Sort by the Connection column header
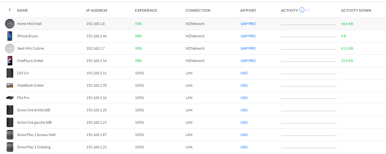 pyautogui.click(x=198, y=10)
